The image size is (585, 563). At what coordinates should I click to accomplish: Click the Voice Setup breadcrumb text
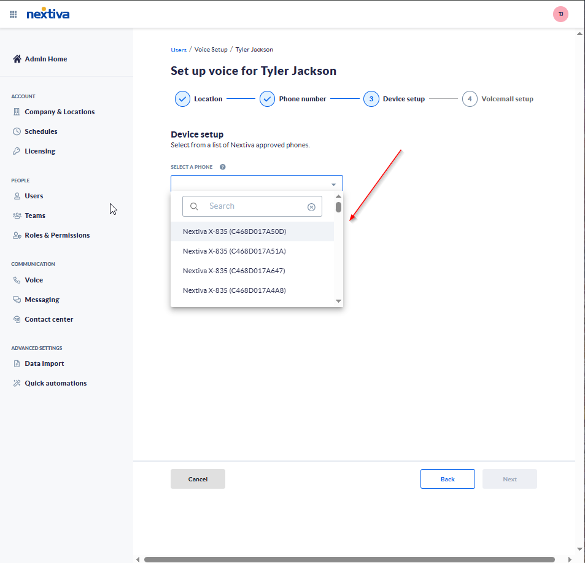[x=211, y=50]
